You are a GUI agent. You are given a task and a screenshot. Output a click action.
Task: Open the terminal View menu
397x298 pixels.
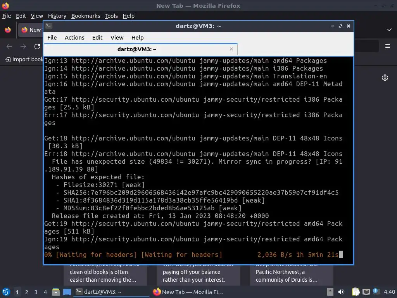117,38
